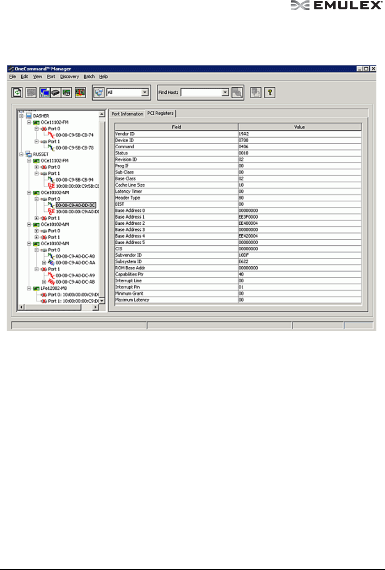Expand the 00-00-C9-A0-DC-AB tree node

(x=44, y=282)
